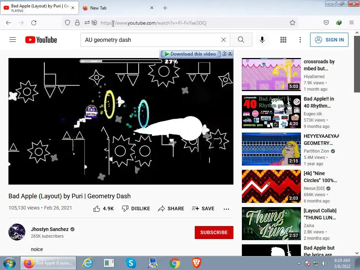360x270 pixels.
Task: Open the Jhostyn Sanchez channel name link
Action: 50,229
